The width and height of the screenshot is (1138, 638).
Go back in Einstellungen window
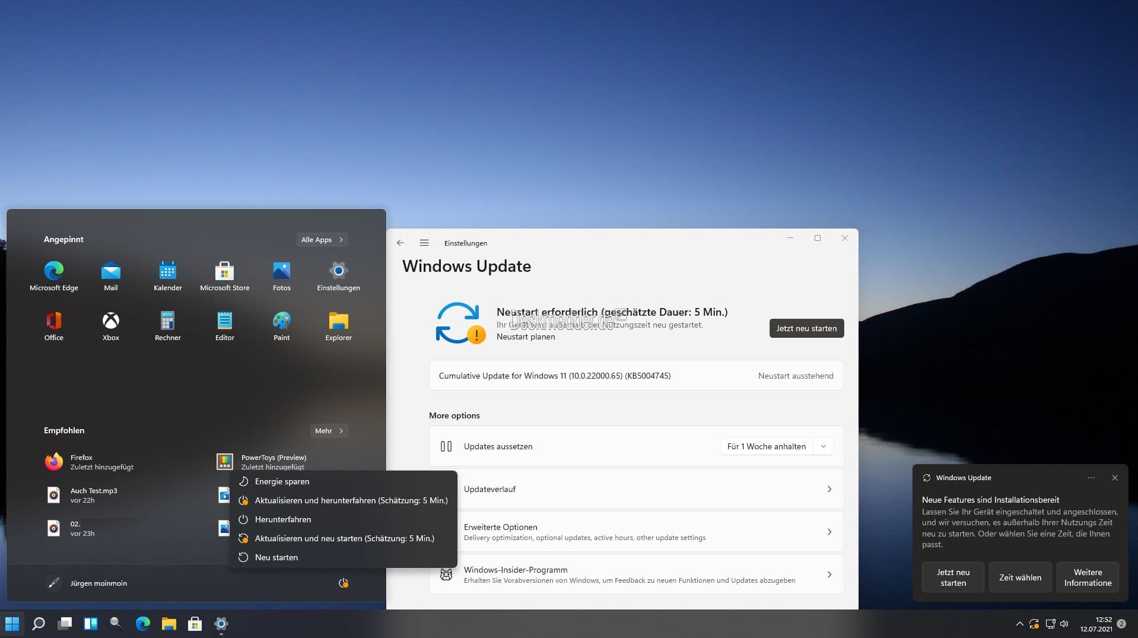point(400,243)
